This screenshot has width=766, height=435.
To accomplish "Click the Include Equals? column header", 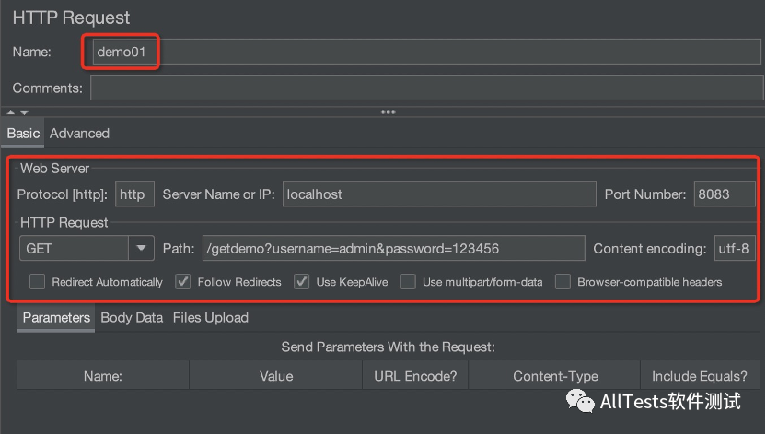I will click(x=699, y=375).
